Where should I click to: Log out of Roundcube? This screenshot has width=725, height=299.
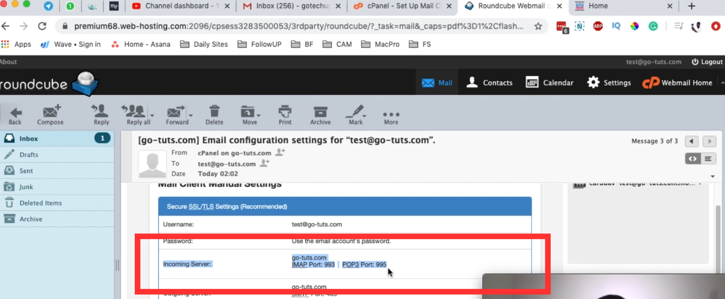(707, 61)
